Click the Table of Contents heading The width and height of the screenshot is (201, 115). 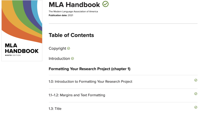click(x=71, y=35)
